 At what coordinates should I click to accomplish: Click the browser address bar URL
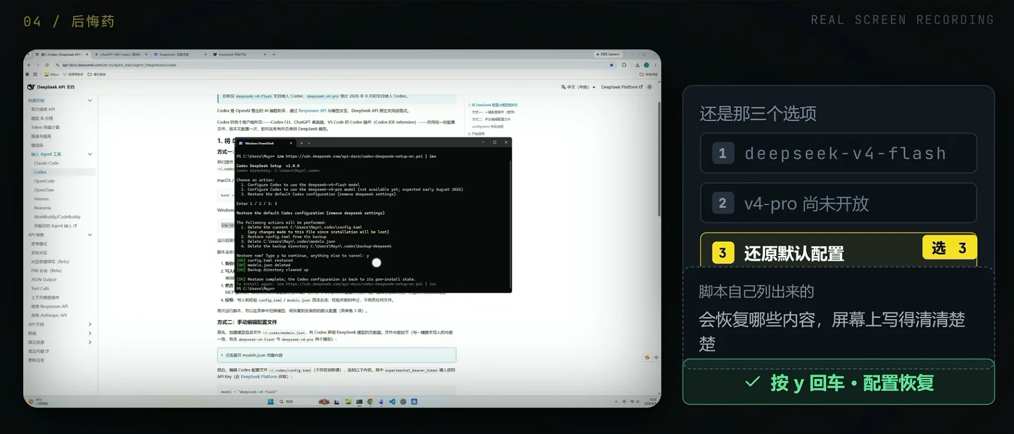point(120,65)
